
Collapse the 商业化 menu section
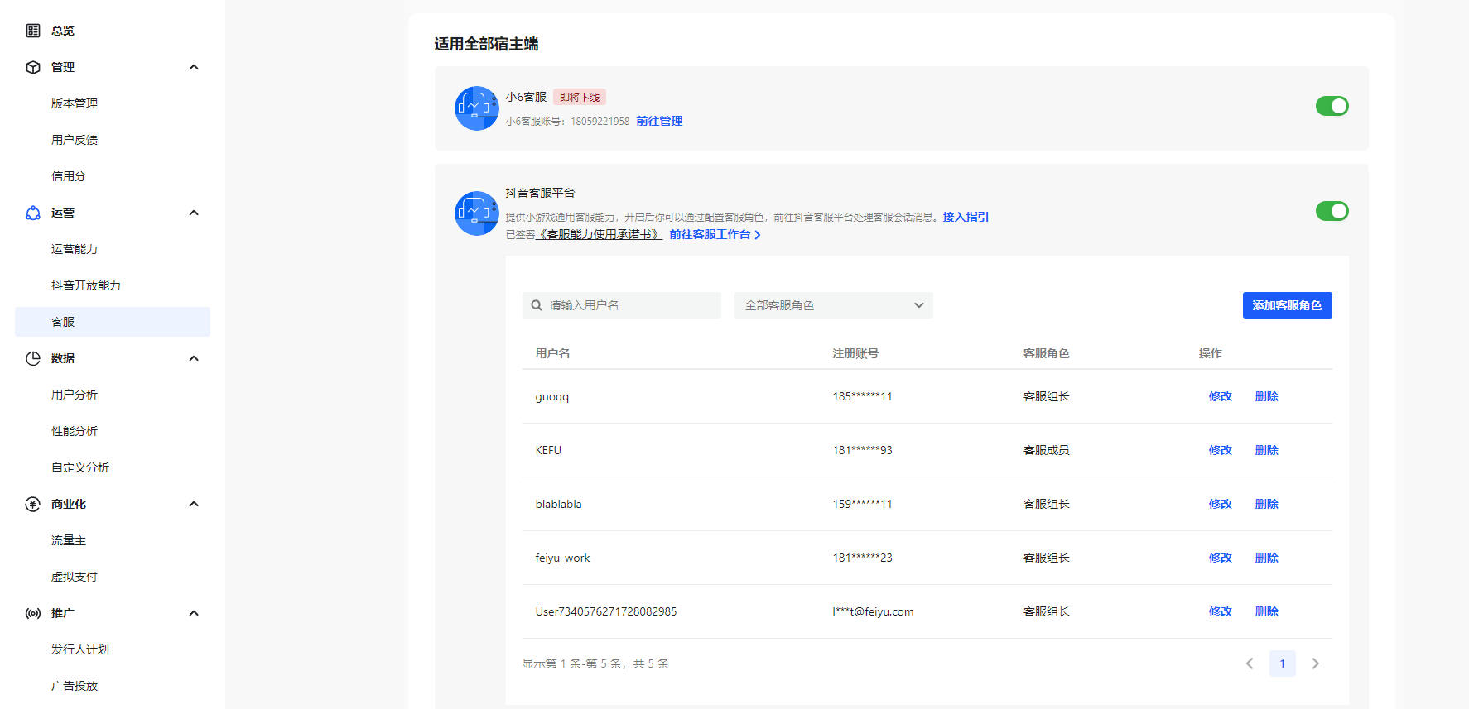click(194, 504)
